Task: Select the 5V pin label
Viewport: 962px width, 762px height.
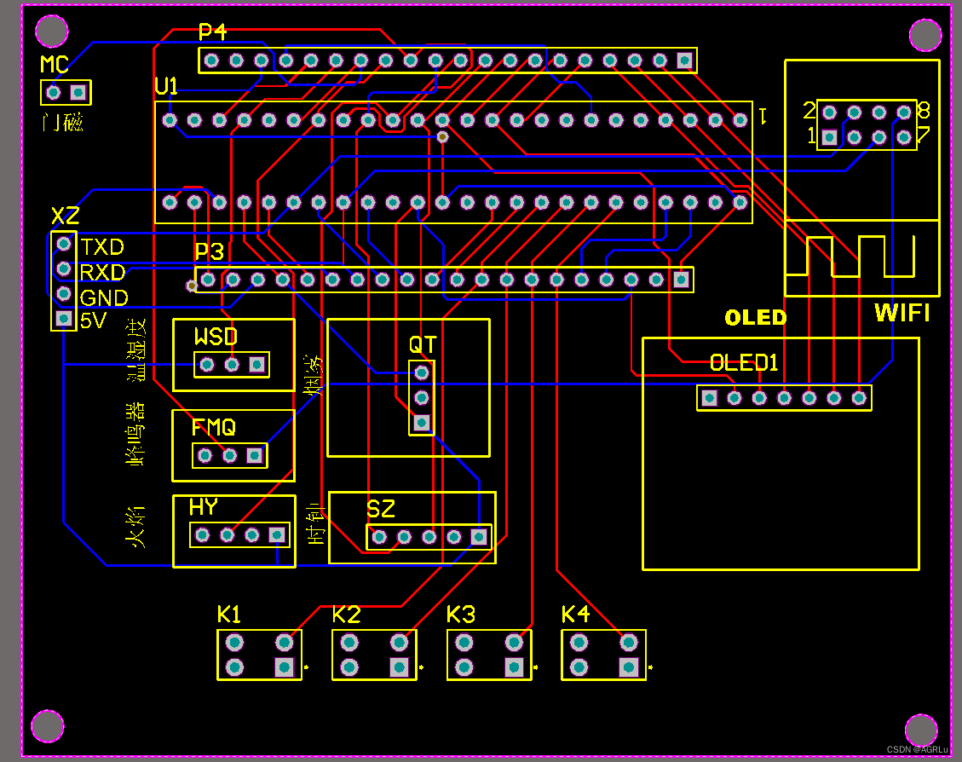Action: (x=93, y=320)
